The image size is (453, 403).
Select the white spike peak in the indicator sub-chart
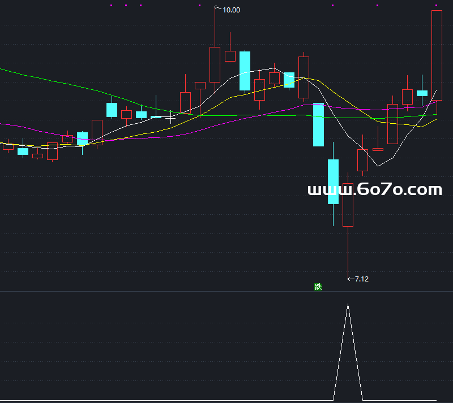pyautogui.click(x=348, y=304)
